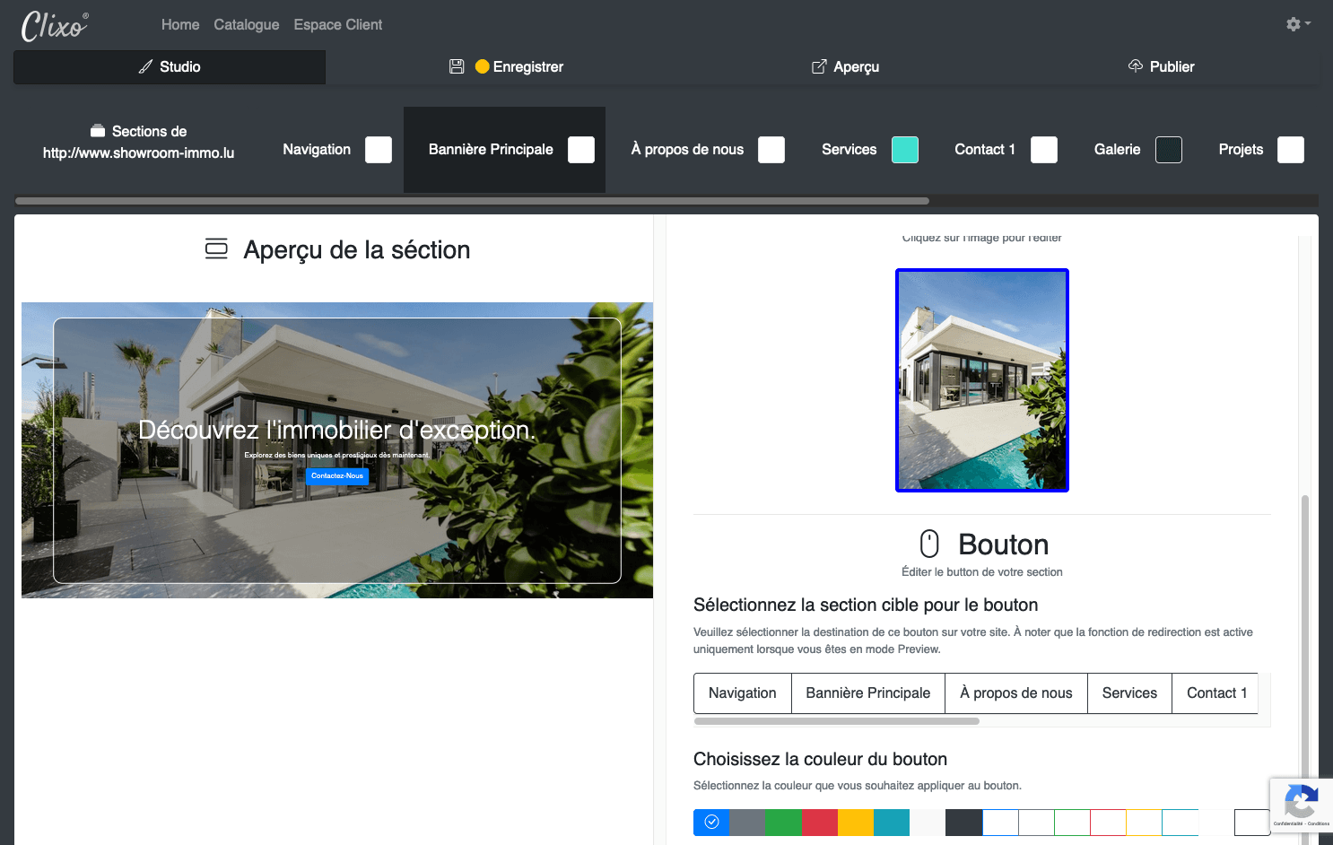Viewport: 1333px width, 845px height.
Task: Select the red button color
Action: click(820, 823)
